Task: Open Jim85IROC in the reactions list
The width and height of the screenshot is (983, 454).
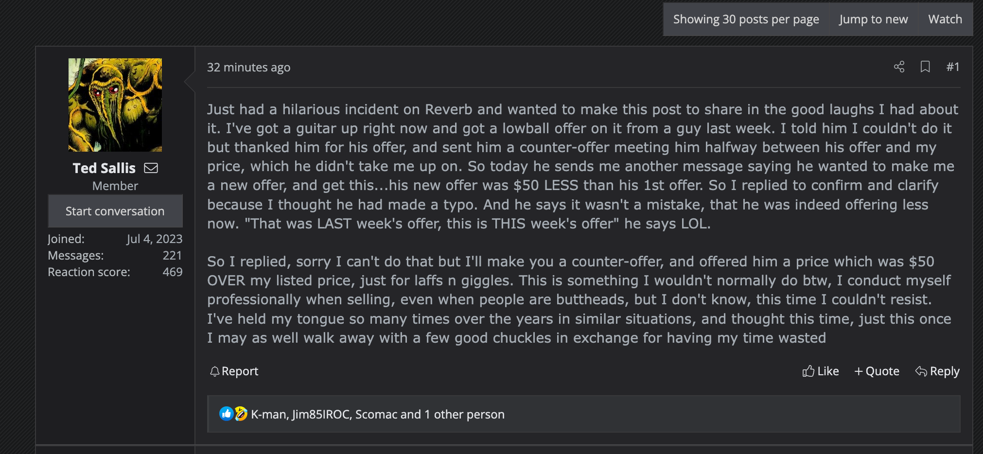Action: point(321,414)
